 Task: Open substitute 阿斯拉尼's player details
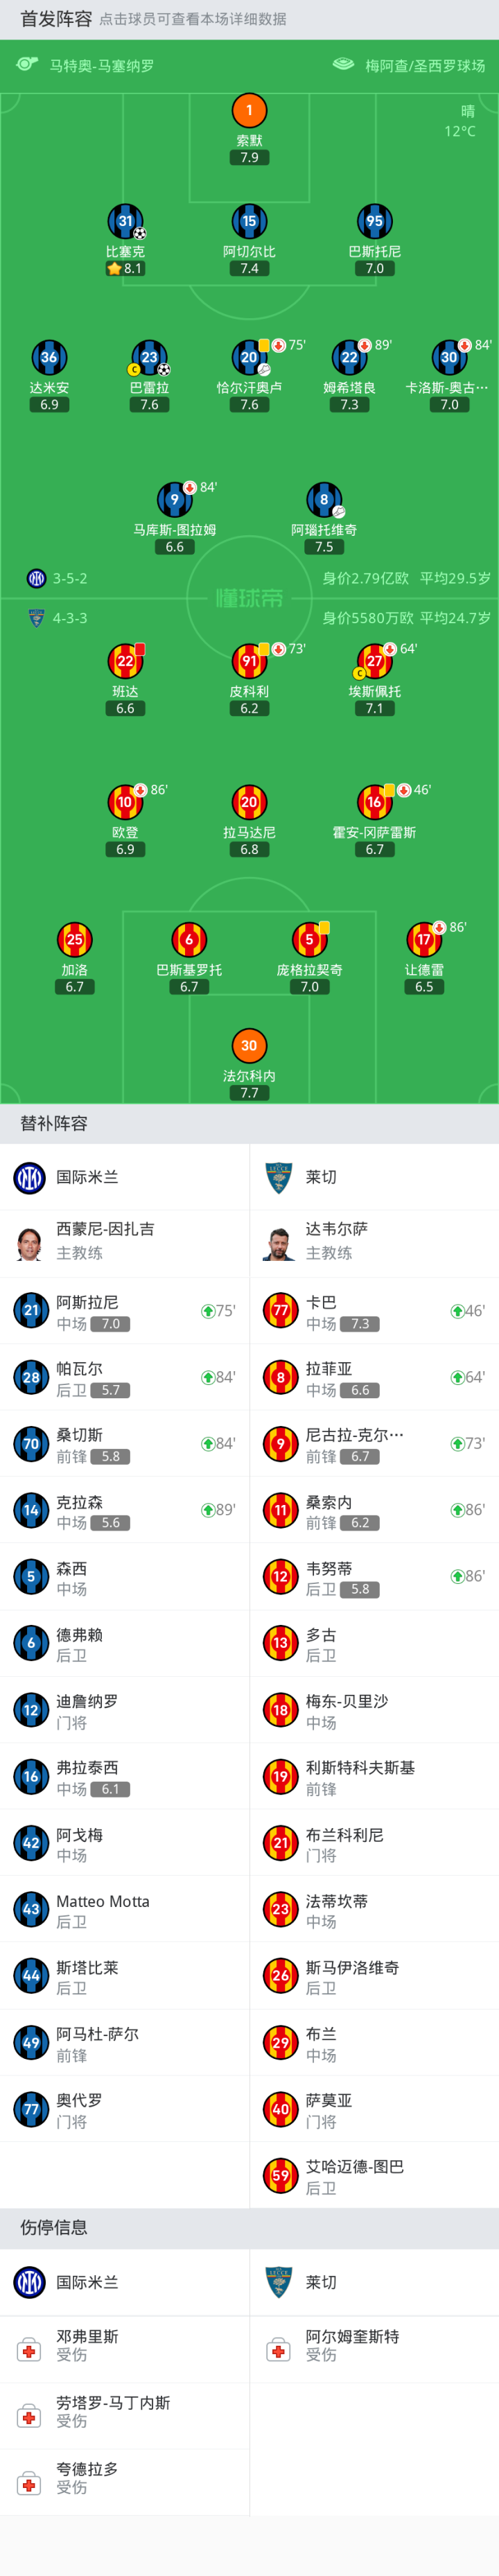point(87,1302)
